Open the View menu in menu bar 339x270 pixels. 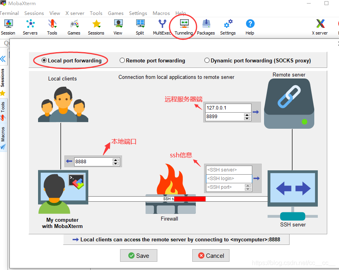(55, 13)
